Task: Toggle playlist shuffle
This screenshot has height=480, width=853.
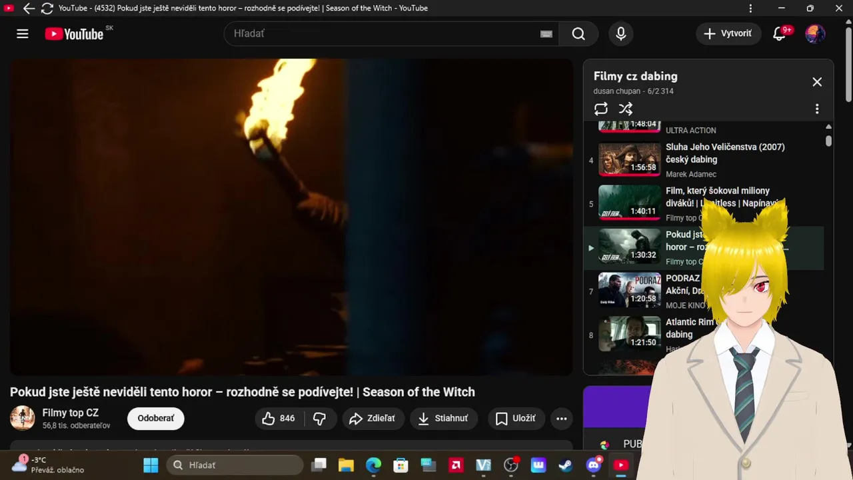Action: pyautogui.click(x=625, y=109)
